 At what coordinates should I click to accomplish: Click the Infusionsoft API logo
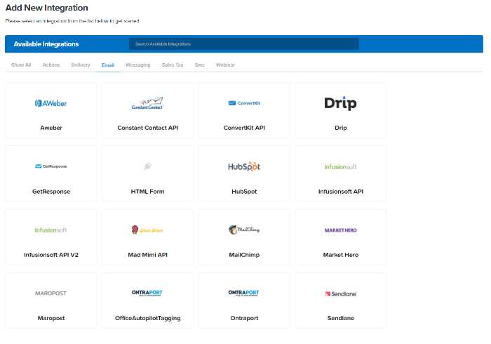pos(340,166)
